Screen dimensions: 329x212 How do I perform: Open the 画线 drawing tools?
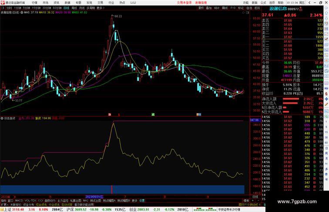pyautogui.click(x=225, y=8)
